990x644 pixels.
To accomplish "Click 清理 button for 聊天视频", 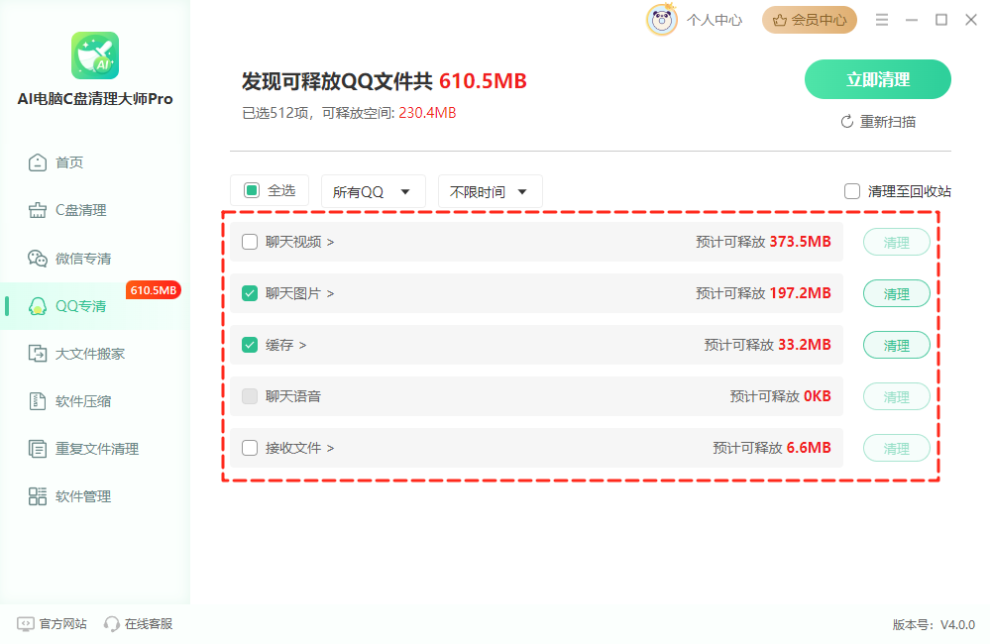I will point(897,243).
